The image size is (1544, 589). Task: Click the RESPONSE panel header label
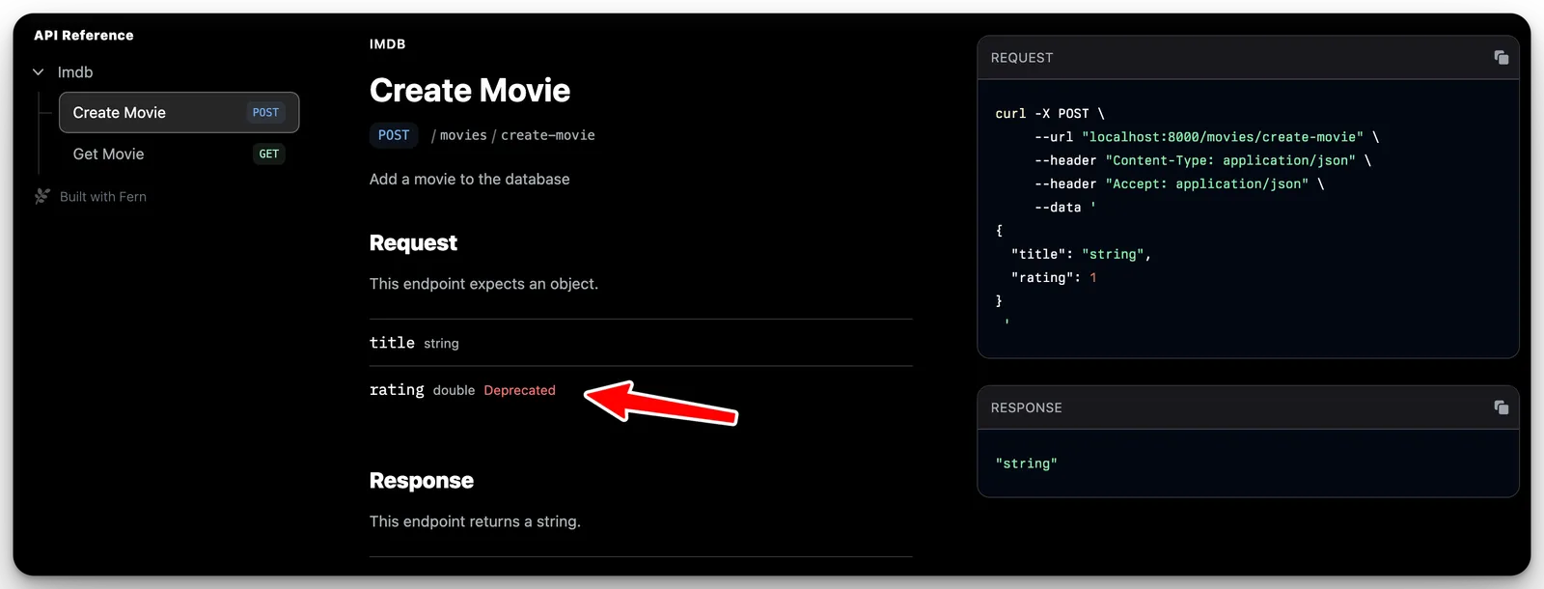tap(1027, 407)
